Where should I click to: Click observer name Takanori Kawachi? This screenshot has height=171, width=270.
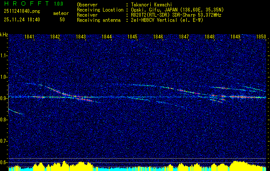point(152,5)
